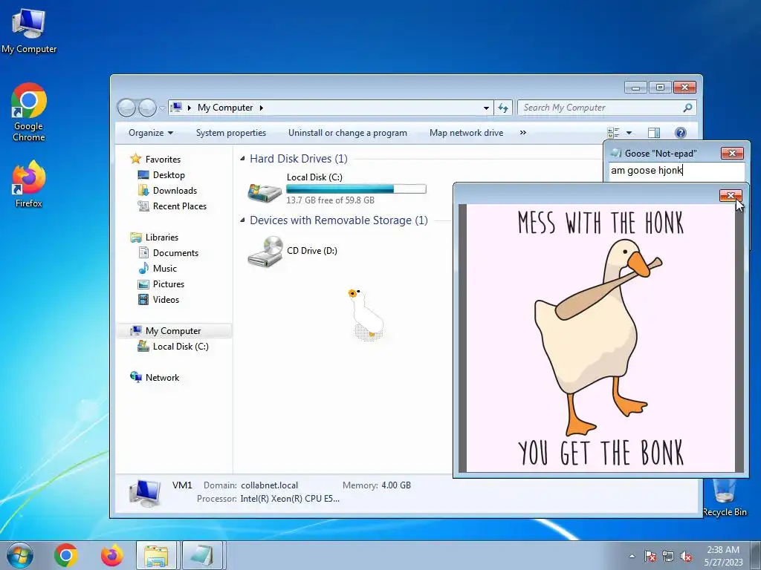Toggle the preview pane
The image size is (761, 570).
click(x=654, y=132)
